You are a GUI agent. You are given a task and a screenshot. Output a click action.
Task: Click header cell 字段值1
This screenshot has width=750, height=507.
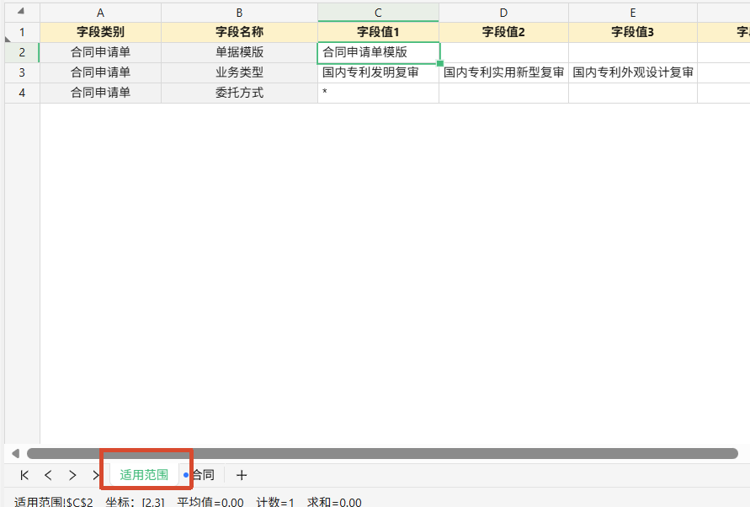click(x=378, y=32)
